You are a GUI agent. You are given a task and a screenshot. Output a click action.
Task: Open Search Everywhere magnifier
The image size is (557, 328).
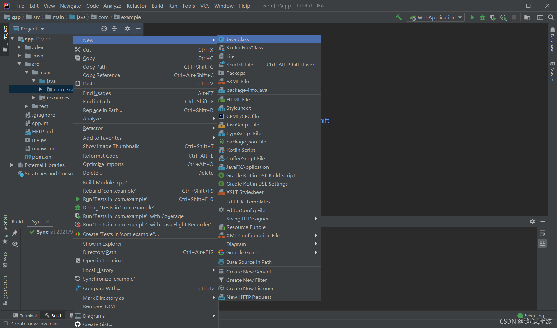551,17
